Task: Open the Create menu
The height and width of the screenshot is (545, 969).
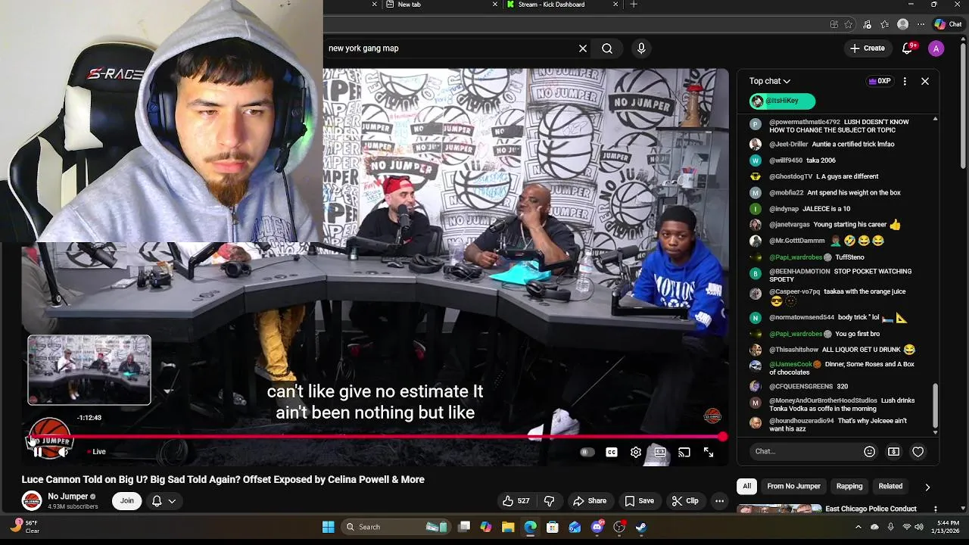Action: 867,48
